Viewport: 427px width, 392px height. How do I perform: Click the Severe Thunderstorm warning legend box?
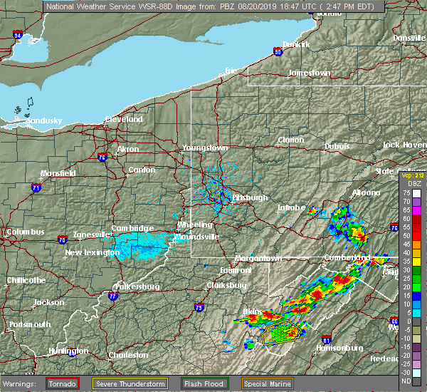[x=130, y=384]
